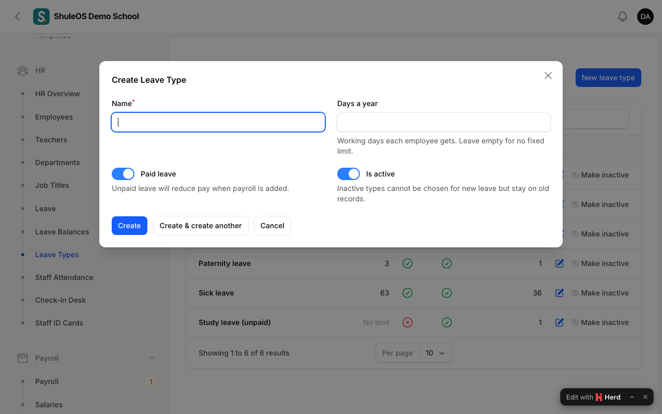
Task: Make Sick leave inactive
Action: (600, 293)
